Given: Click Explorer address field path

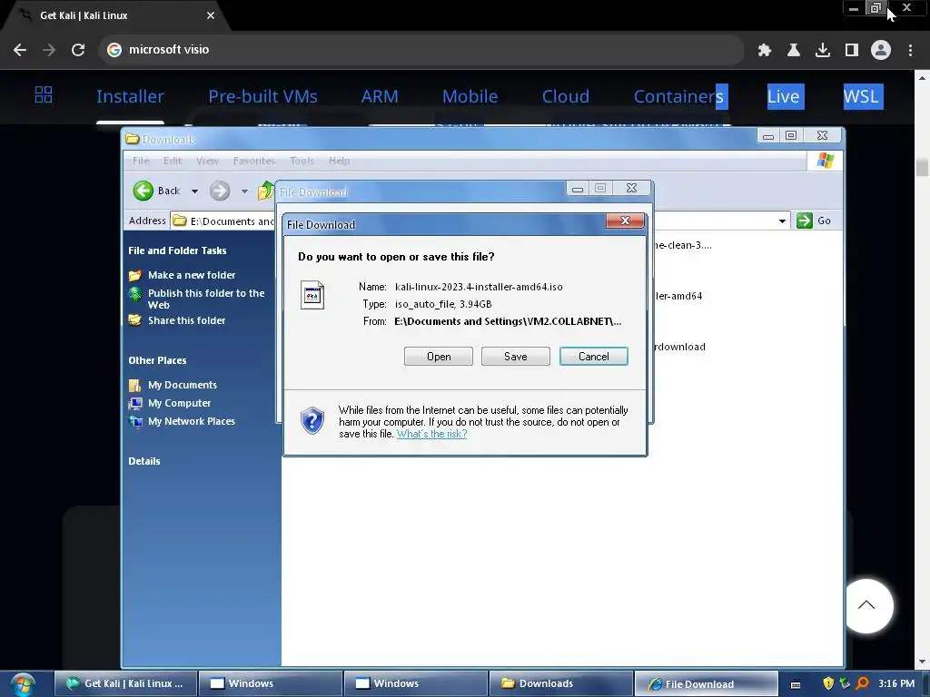Looking at the screenshot, I should click(x=232, y=221).
